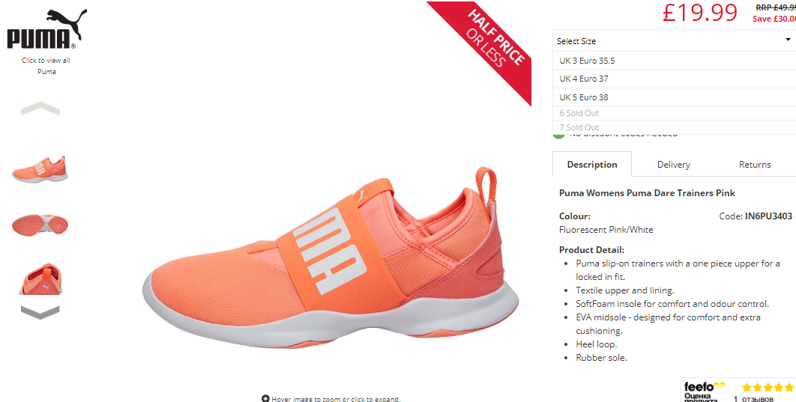This screenshot has width=796, height=402.
Task: Click the Puma brand logo
Action: (x=46, y=29)
